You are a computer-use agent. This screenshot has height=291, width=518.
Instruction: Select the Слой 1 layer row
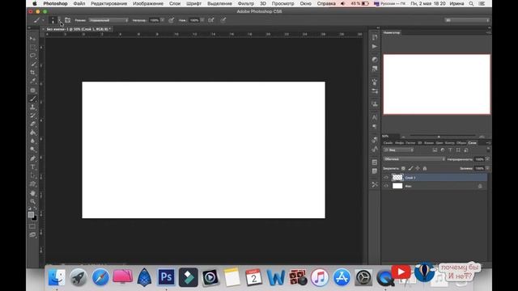click(435, 178)
